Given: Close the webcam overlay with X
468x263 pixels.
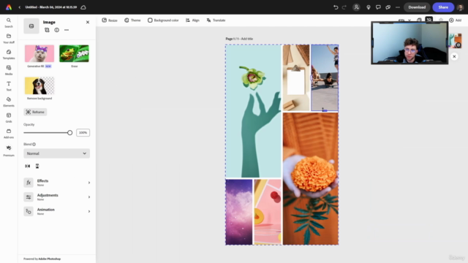Looking at the screenshot, I should (x=454, y=56).
